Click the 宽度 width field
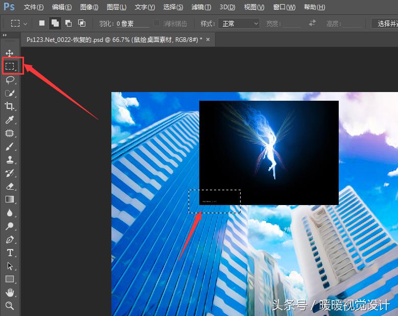398x316 pixels. pos(292,24)
